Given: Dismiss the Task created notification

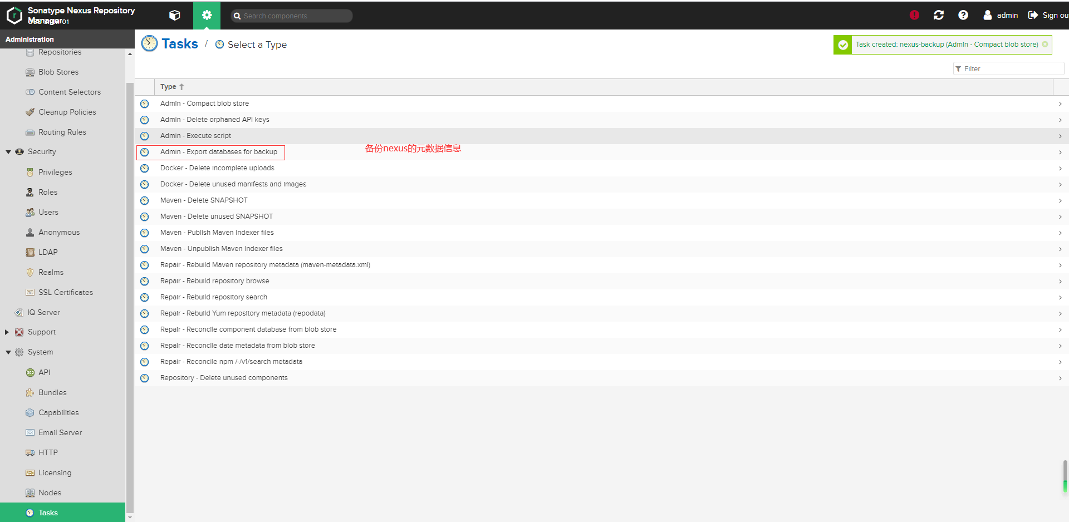Looking at the screenshot, I should point(1045,45).
